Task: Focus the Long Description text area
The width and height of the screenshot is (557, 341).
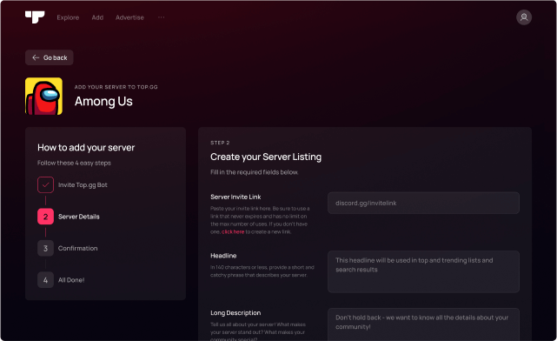Action: [423, 324]
